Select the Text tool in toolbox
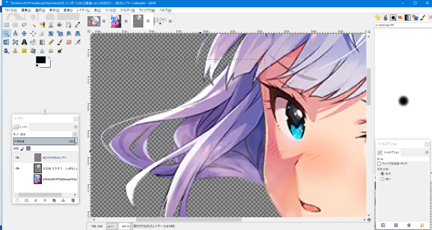 click(x=24, y=42)
